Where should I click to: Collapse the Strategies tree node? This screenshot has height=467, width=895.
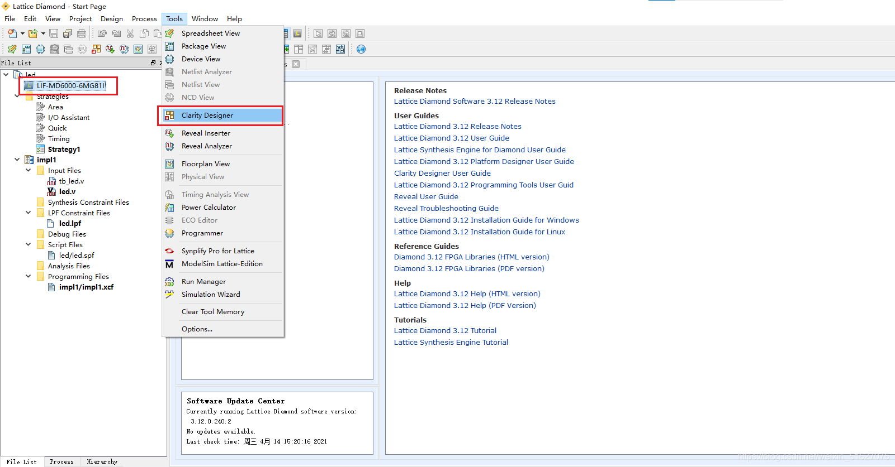17,96
